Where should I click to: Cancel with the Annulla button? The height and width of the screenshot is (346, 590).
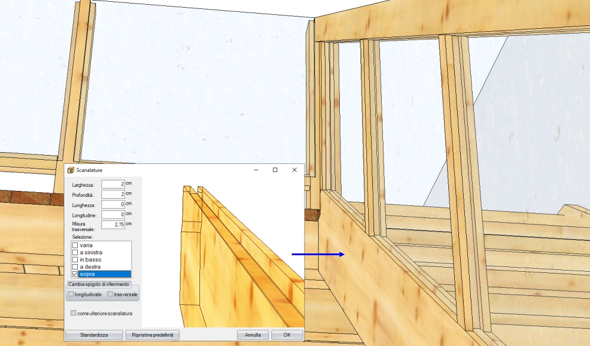[253, 335]
